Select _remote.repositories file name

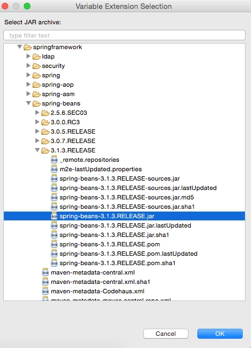click(x=90, y=160)
